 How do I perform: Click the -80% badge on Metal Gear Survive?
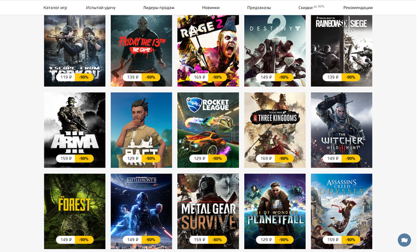pos(217,239)
